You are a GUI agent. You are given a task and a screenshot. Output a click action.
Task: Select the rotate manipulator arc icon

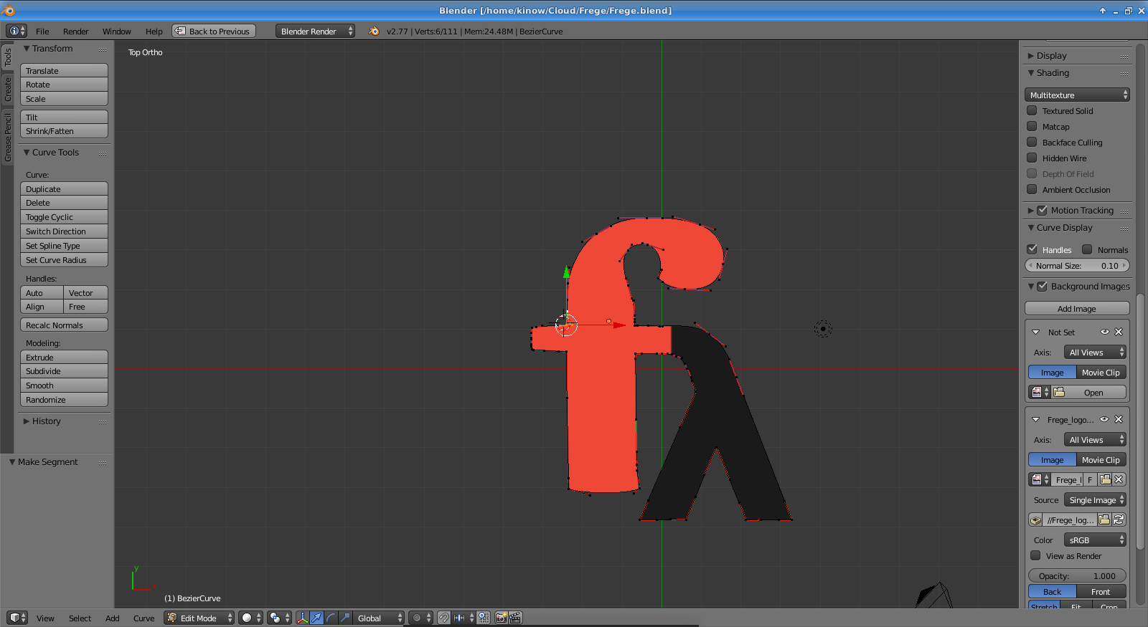pos(331,618)
